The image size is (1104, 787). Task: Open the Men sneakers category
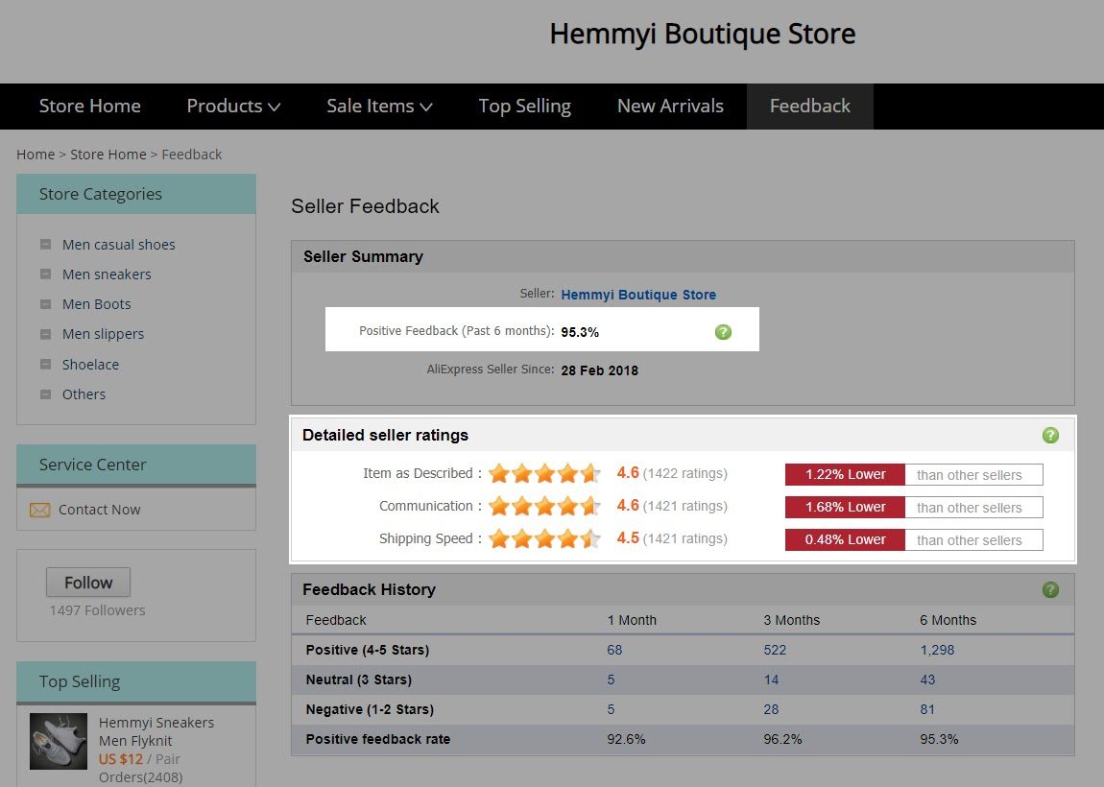pos(107,274)
